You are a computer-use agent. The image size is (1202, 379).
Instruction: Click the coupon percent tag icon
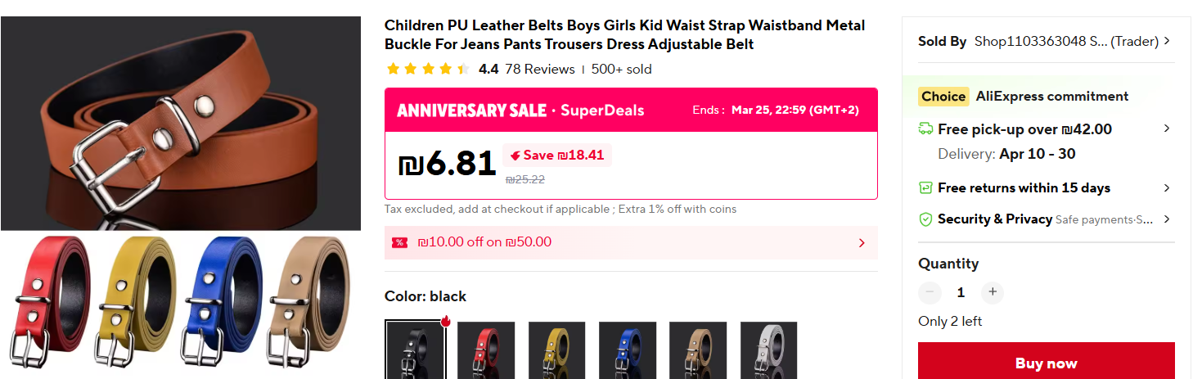point(399,242)
